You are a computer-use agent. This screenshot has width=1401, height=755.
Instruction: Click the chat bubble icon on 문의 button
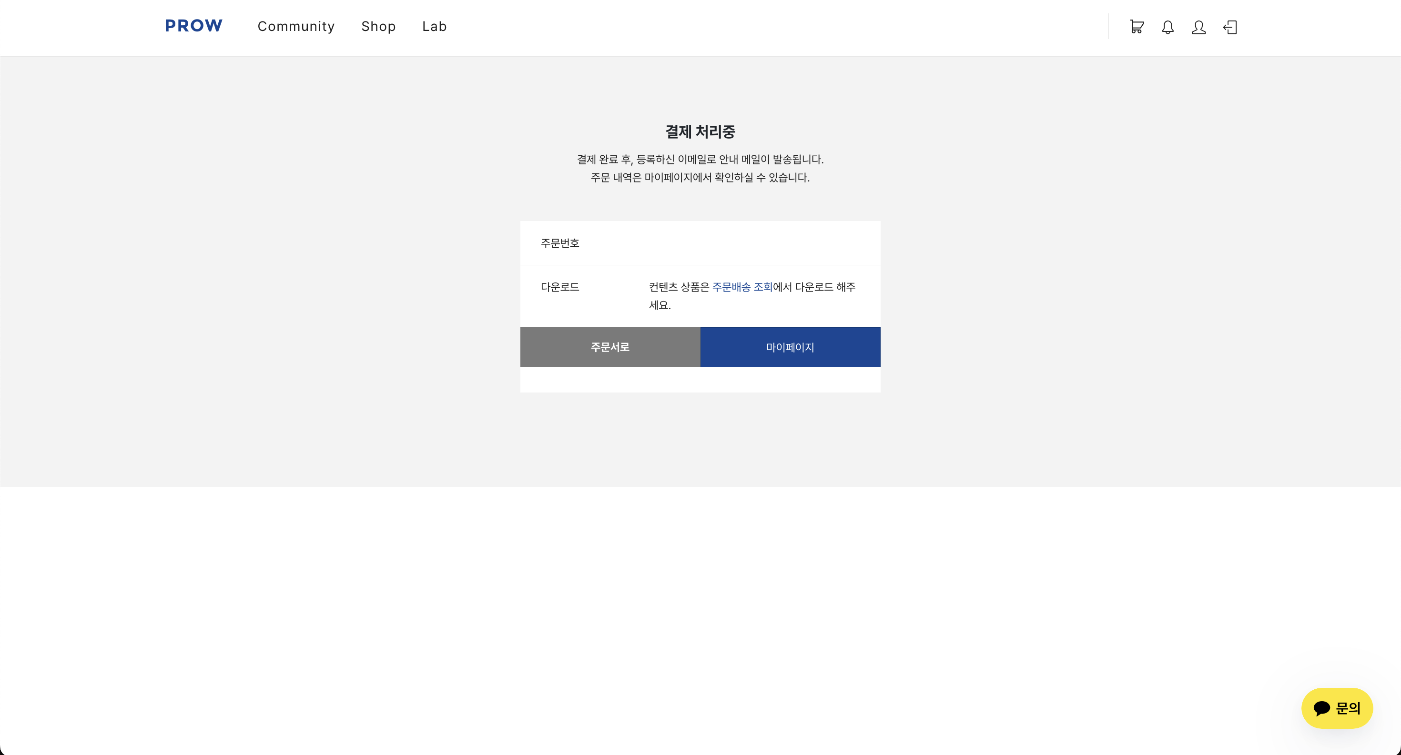click(x=1321, y=708)
